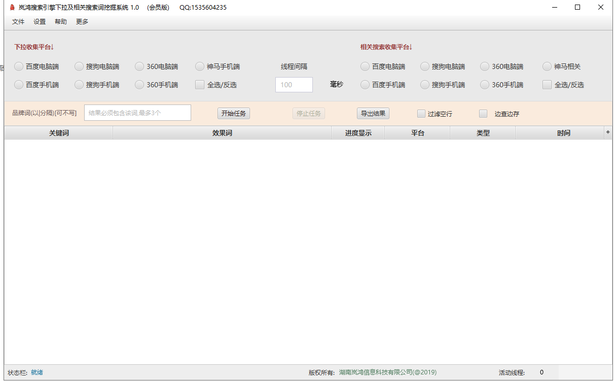Click the 品牌词 text input field

137,113
